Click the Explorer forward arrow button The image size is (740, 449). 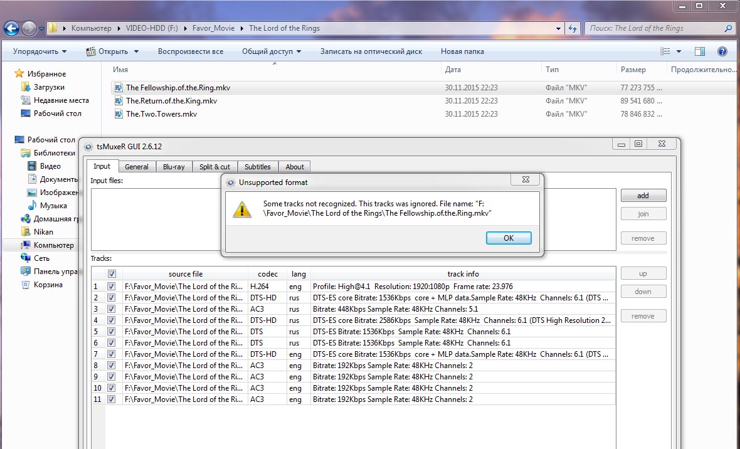point(29,28)
